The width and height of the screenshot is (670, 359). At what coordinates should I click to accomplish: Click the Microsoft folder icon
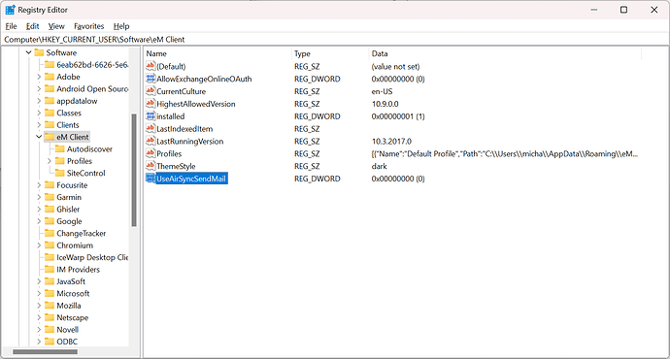coord(50,293)
